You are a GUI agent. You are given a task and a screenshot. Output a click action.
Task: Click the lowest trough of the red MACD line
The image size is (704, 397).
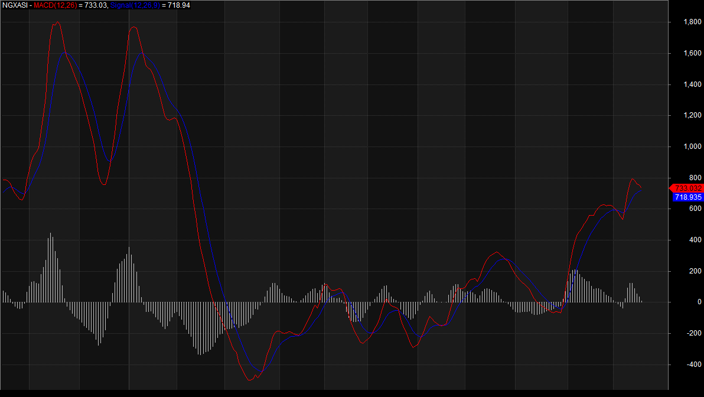point(250,380)
